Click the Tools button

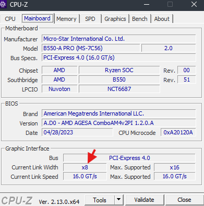[x=100, y=200]
